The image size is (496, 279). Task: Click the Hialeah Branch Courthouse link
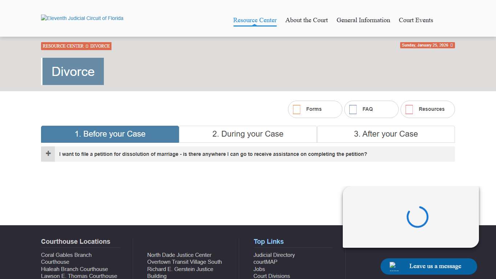click(74, 269)
